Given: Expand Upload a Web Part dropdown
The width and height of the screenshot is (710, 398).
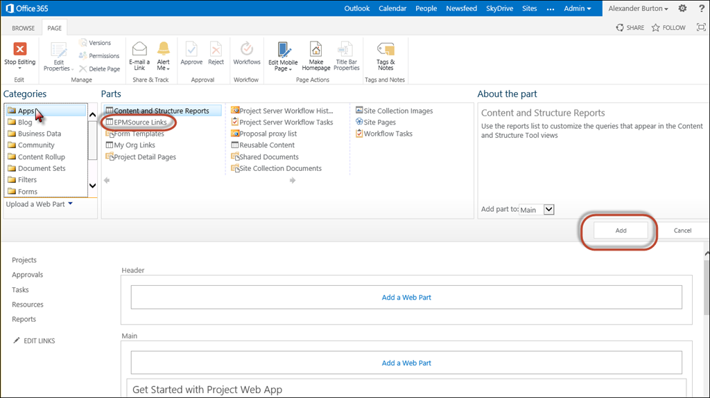Looking at the screenshot, I should tap(40, 204).
